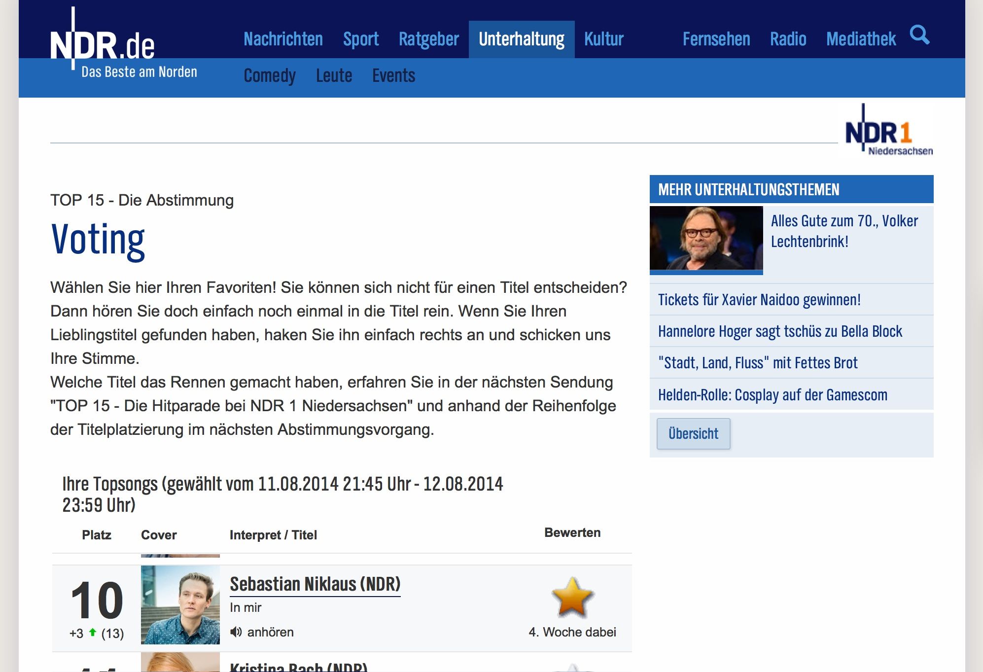The image size is (983, 672).
Task: Choose Comedy in the subnavigation
Action: (x=270, y=76)
